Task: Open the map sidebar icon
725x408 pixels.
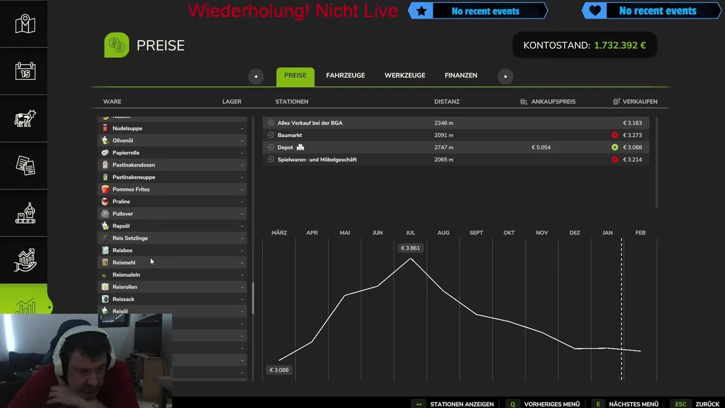Action: [x=25, y=24]
